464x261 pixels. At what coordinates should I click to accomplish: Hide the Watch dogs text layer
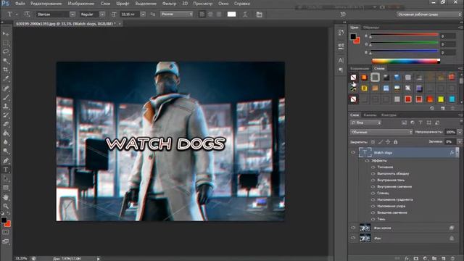pos(353,152)
